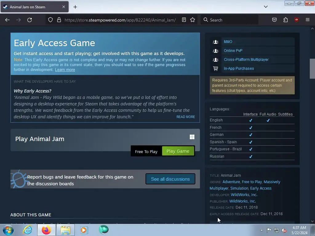Click the English language row label

coord(216,120)
